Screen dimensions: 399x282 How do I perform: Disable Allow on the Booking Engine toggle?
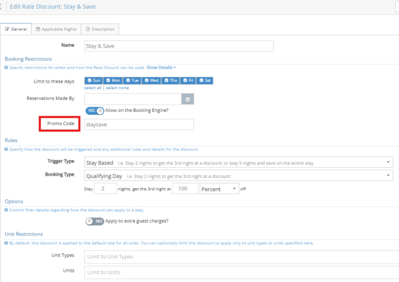click(94, 111)
